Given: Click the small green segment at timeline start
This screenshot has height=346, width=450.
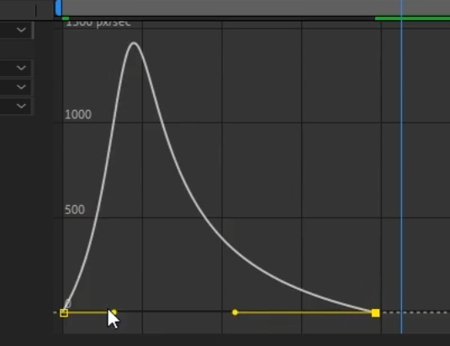Looking at the screenshot, I should click(66, 18).
